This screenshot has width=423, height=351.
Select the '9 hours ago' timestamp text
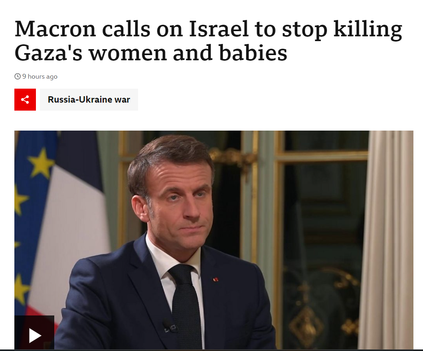(x=40, y=77)
